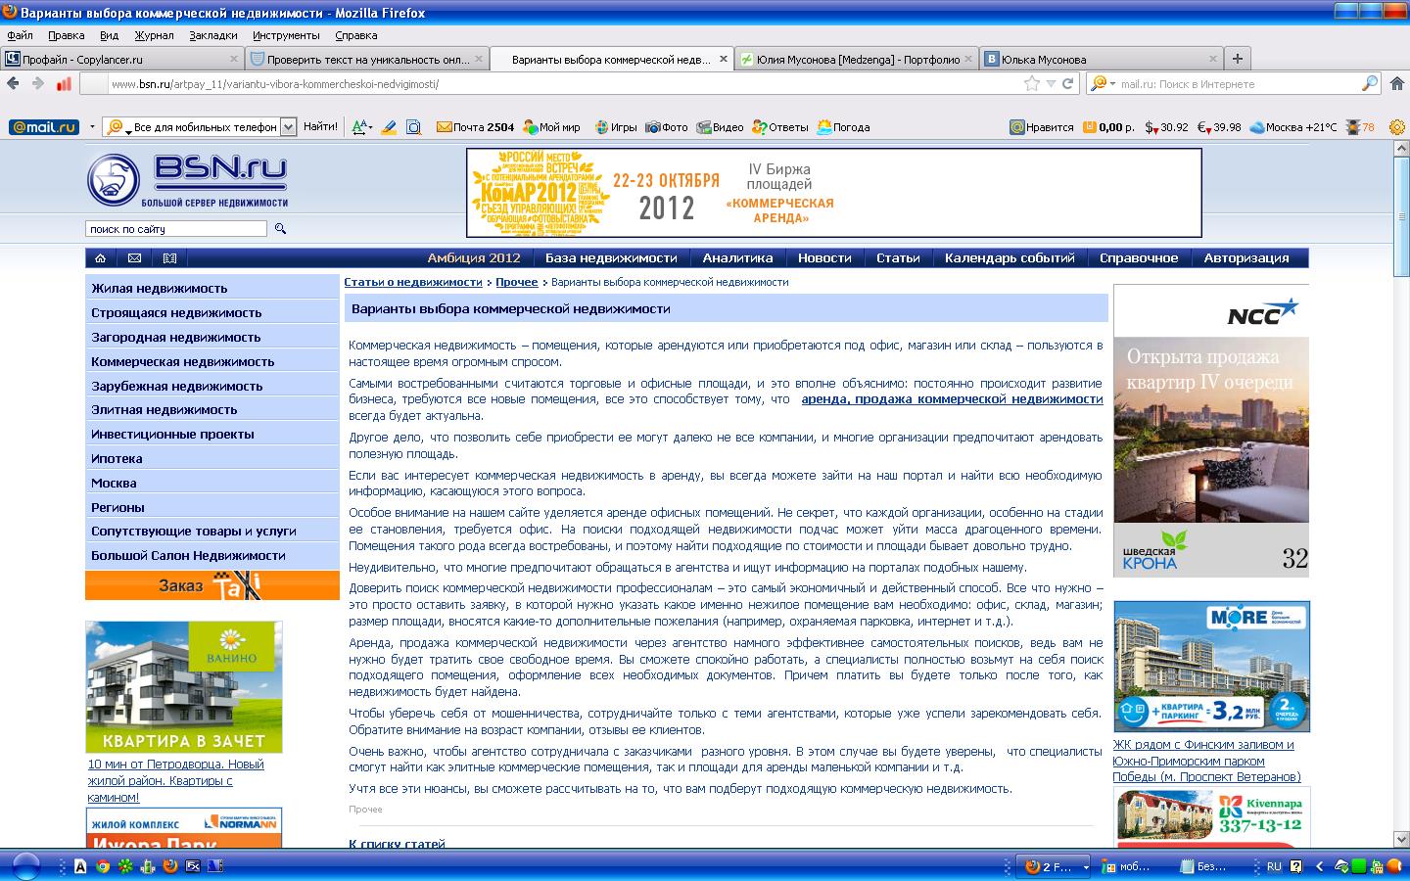
Task: Go back with the browser back arrow
Action: pos(14,84)
